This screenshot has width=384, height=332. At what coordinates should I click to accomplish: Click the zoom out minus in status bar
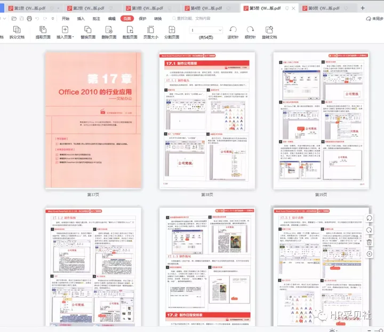[369, 330]
